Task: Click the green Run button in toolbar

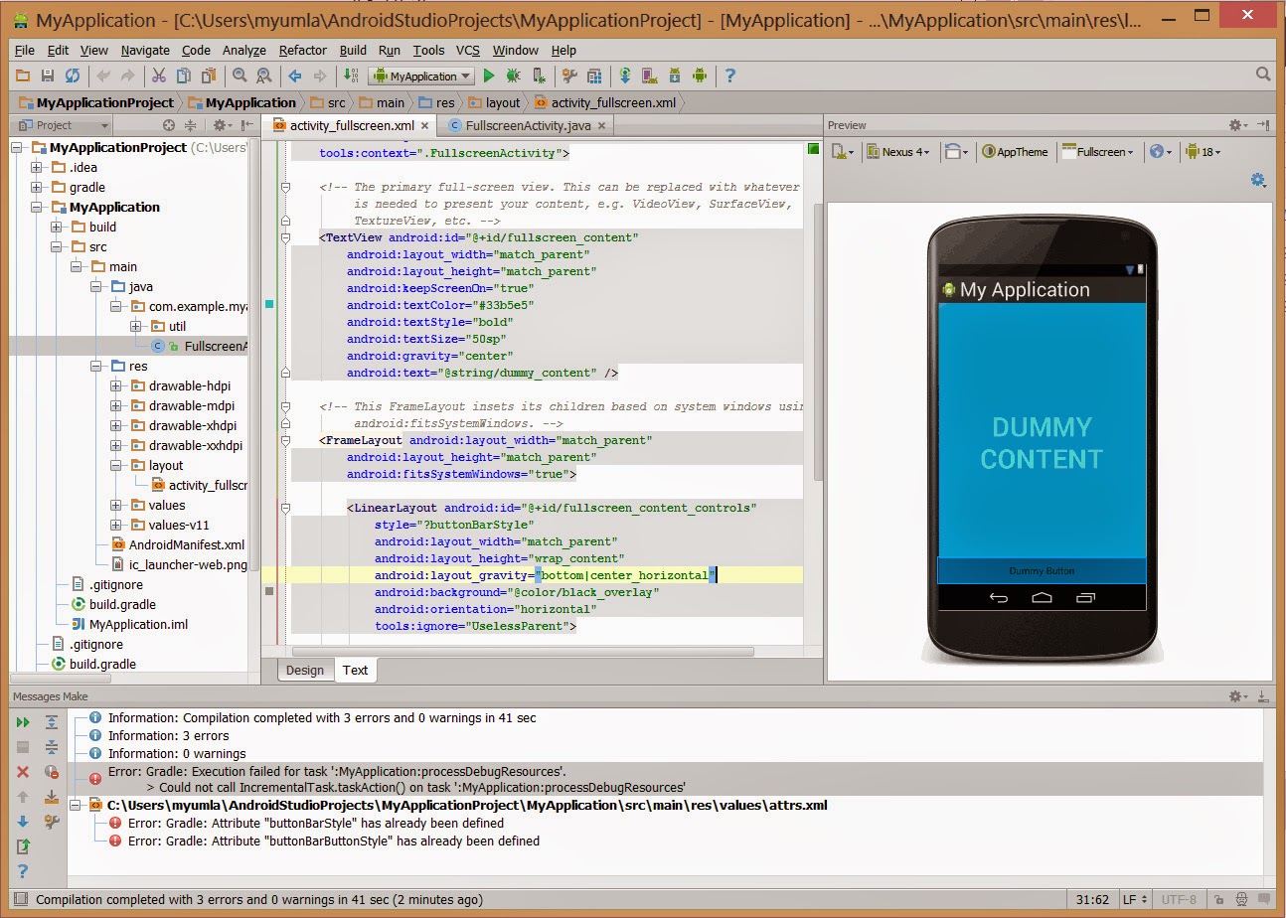Action: coord(489,76)
